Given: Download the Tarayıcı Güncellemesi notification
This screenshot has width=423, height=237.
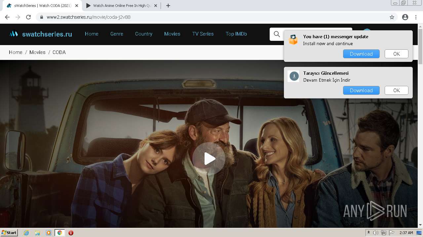Looking at the screenshot, I should click(361, 91).
